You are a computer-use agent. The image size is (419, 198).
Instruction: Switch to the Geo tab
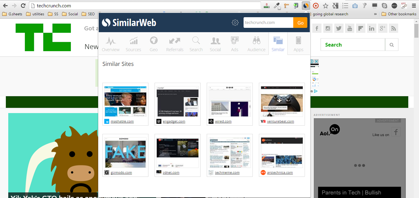(x=154, y=44)
